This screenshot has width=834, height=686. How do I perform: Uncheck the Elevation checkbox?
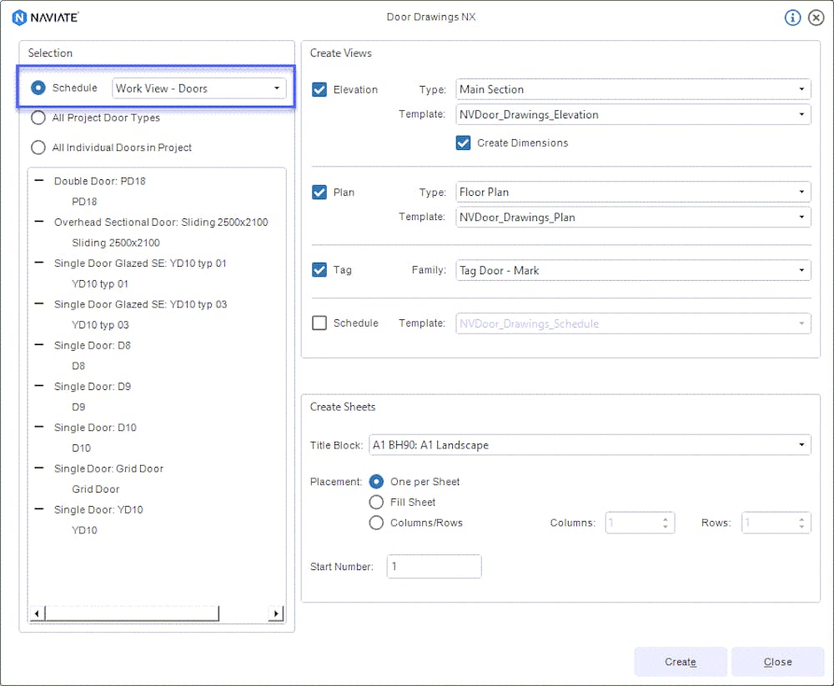[319, 89]
